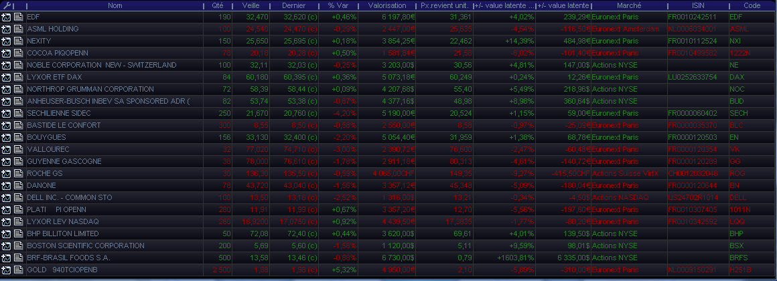
Task: Sort by the Veille column header
Action: point(251,5)
